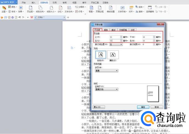Open the 行号 line numbers dropdown
Image resolution: width=189 pixels, height=134 pixels.
[80, 12]
